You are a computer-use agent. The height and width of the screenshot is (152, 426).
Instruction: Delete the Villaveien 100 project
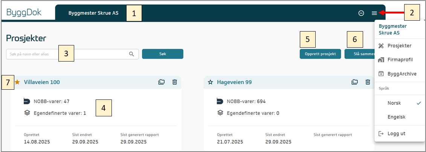pos(174,82)
